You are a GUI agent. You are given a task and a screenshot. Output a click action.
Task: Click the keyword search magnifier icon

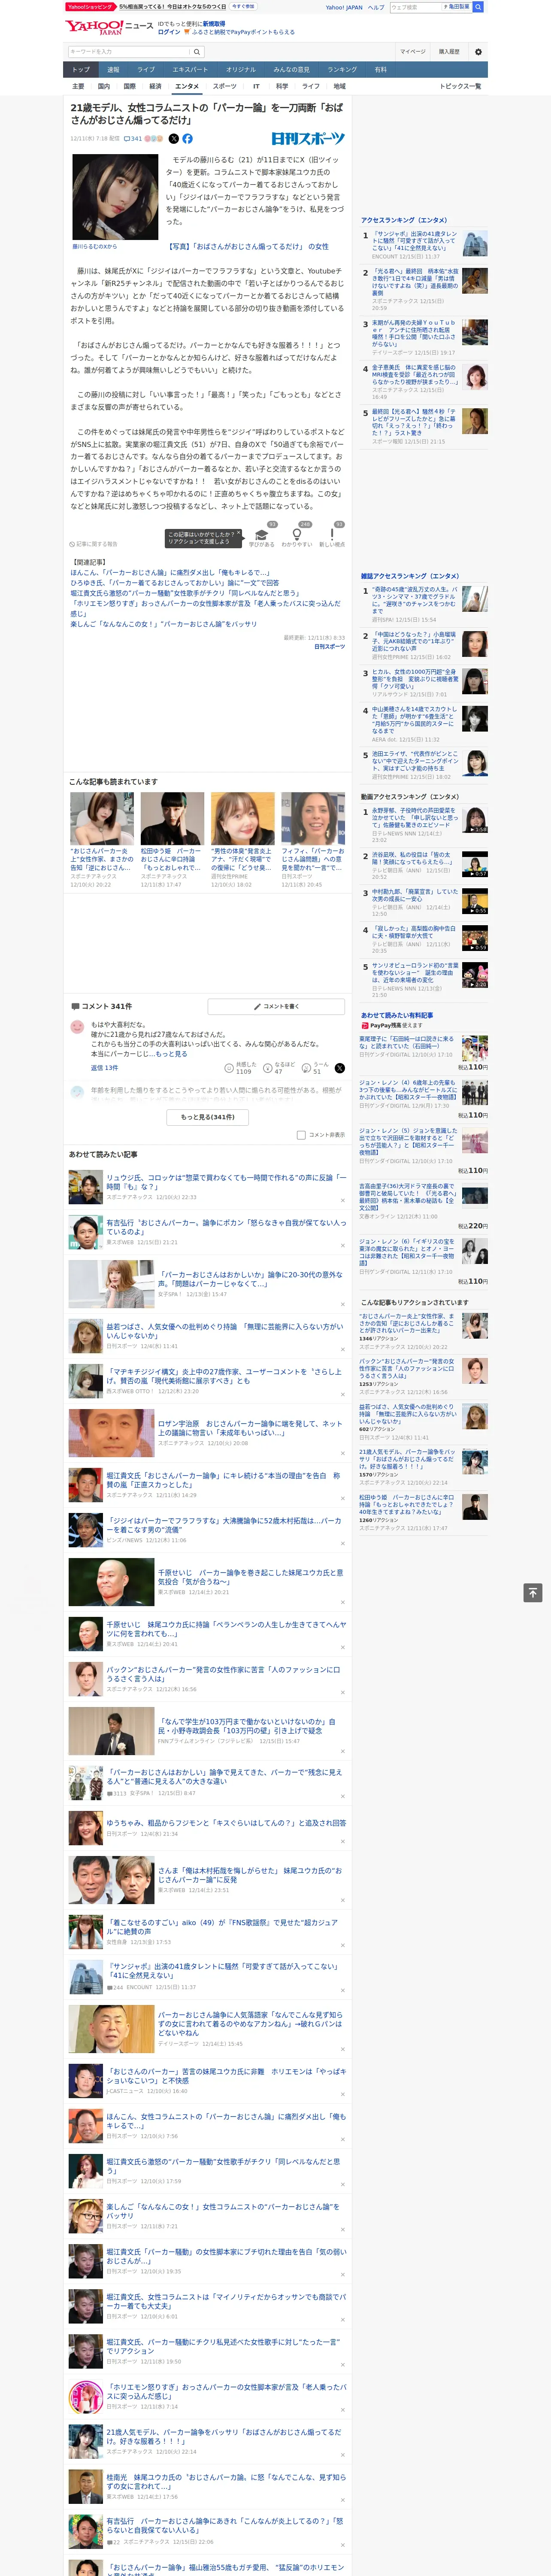tap(197, 52)
